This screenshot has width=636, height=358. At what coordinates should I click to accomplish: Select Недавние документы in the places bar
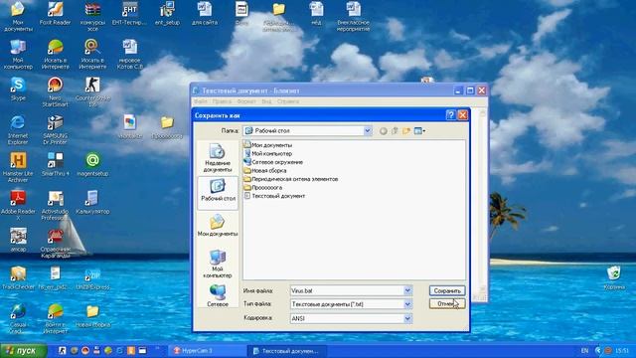tap(218, 158)
